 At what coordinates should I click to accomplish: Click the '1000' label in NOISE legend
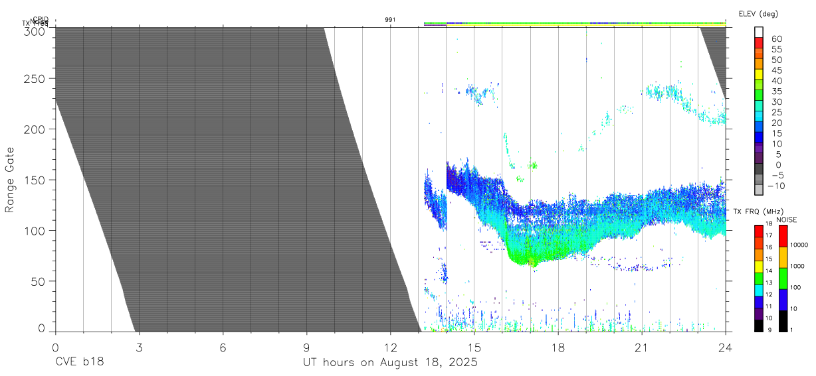[x=798, y=267]
